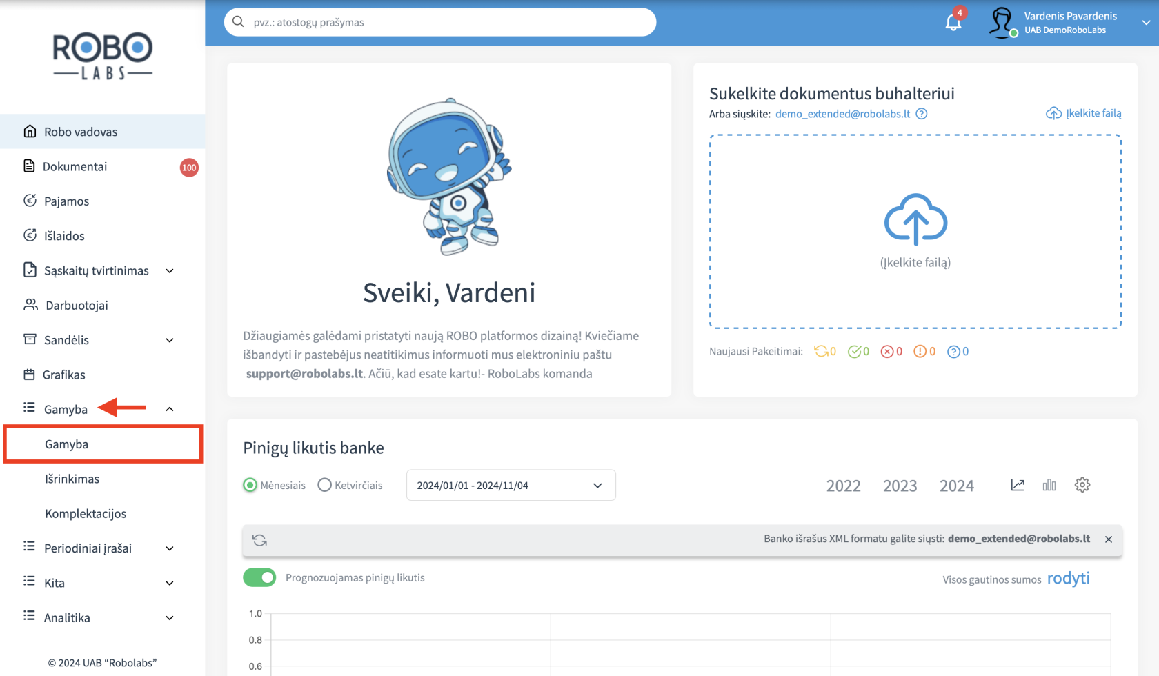Viewport: 1159px width, 676px height.
Task: Click the robot astronaut mascot image
Action: coord(449,176)
